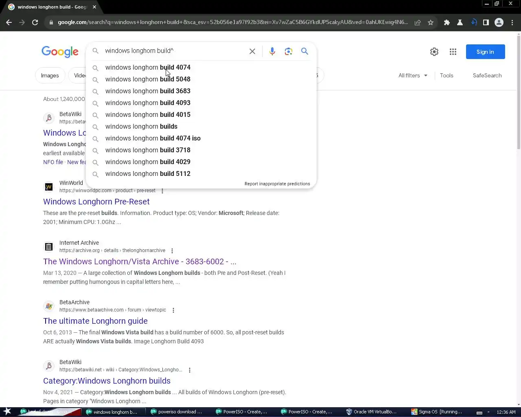Select suggestion windows longhorn build 4093

pos(201,103)
